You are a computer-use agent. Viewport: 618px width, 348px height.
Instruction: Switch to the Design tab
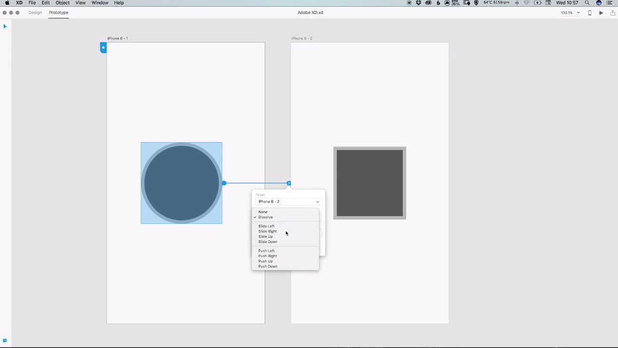tap(35, 13)
